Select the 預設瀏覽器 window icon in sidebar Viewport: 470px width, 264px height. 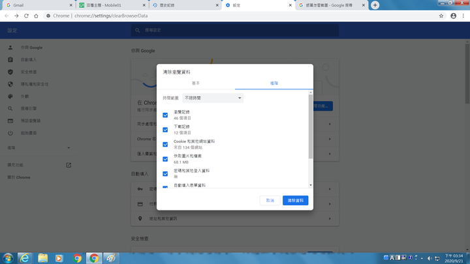click(10, 121)
